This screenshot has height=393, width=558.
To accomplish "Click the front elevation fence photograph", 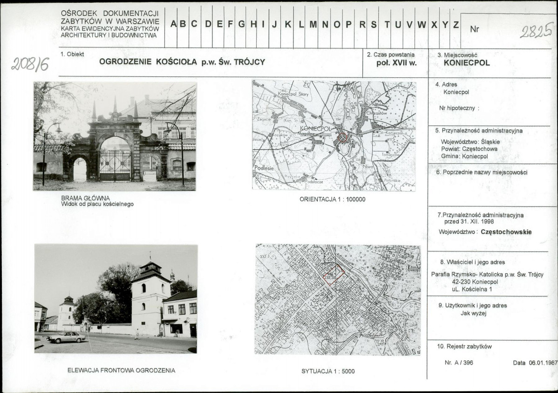I will point(116,298).
